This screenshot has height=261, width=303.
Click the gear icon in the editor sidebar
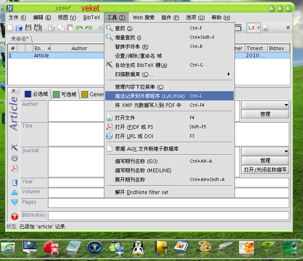click(15, 158)
